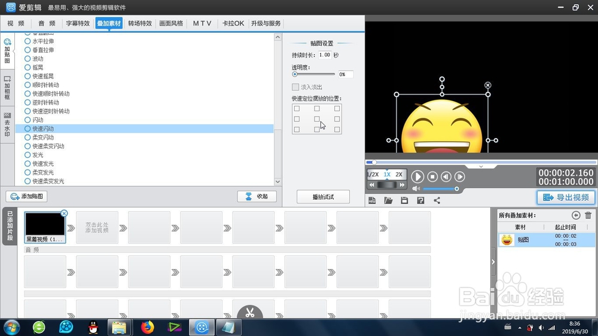Switch to the 字幕特效 tab

(x=78, y=23)
